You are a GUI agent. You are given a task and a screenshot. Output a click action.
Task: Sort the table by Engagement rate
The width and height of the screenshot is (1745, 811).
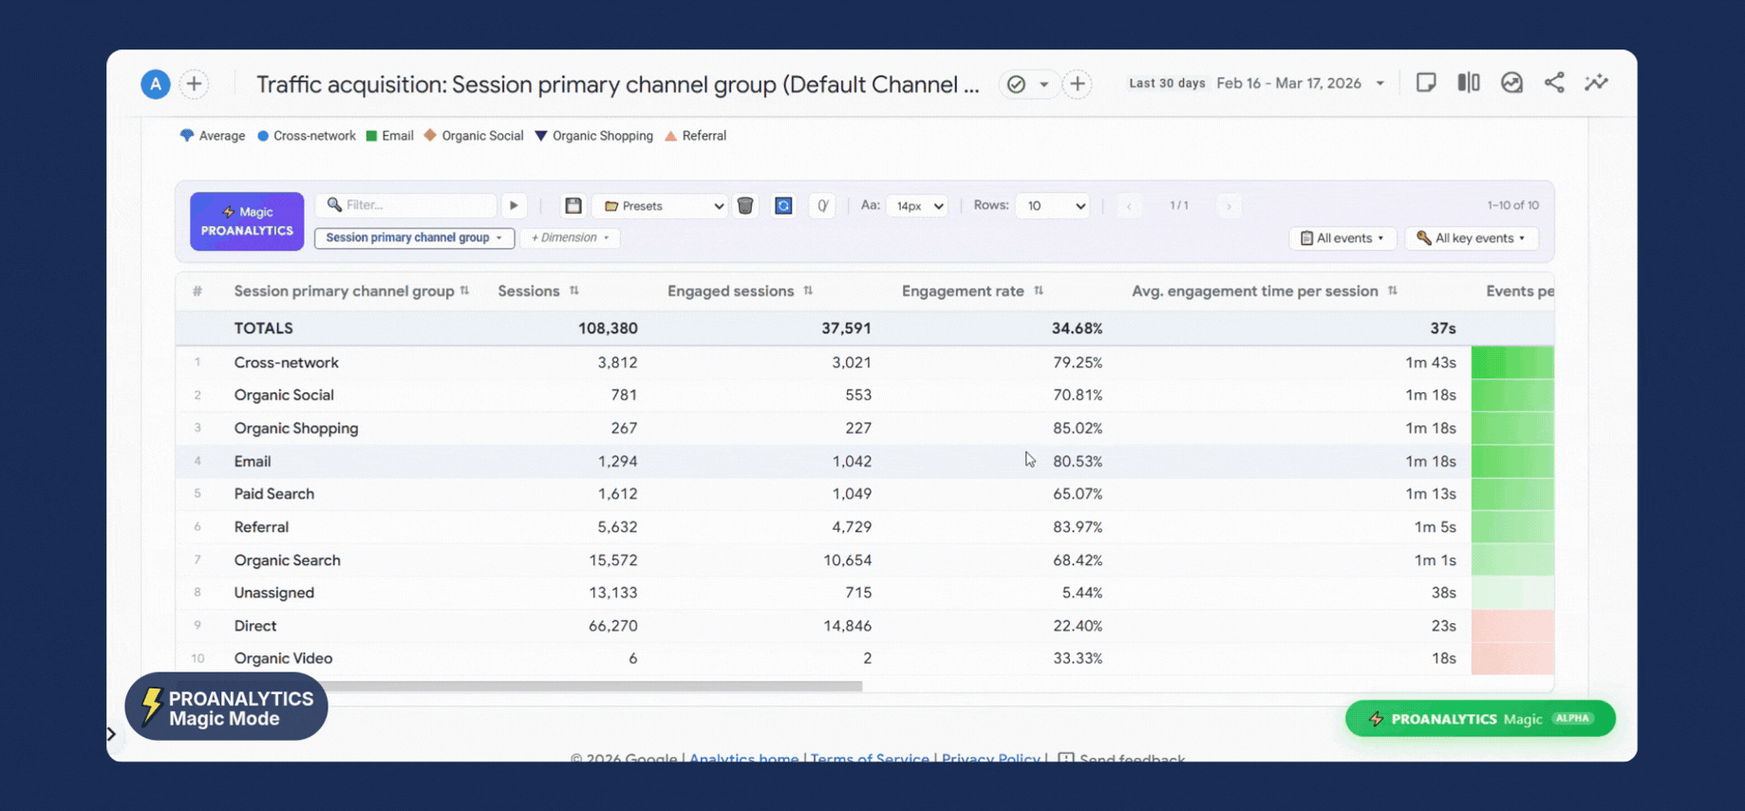(x=972, y=291)
